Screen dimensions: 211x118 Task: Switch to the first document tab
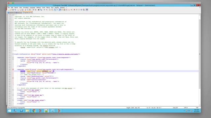coord(11,12)
